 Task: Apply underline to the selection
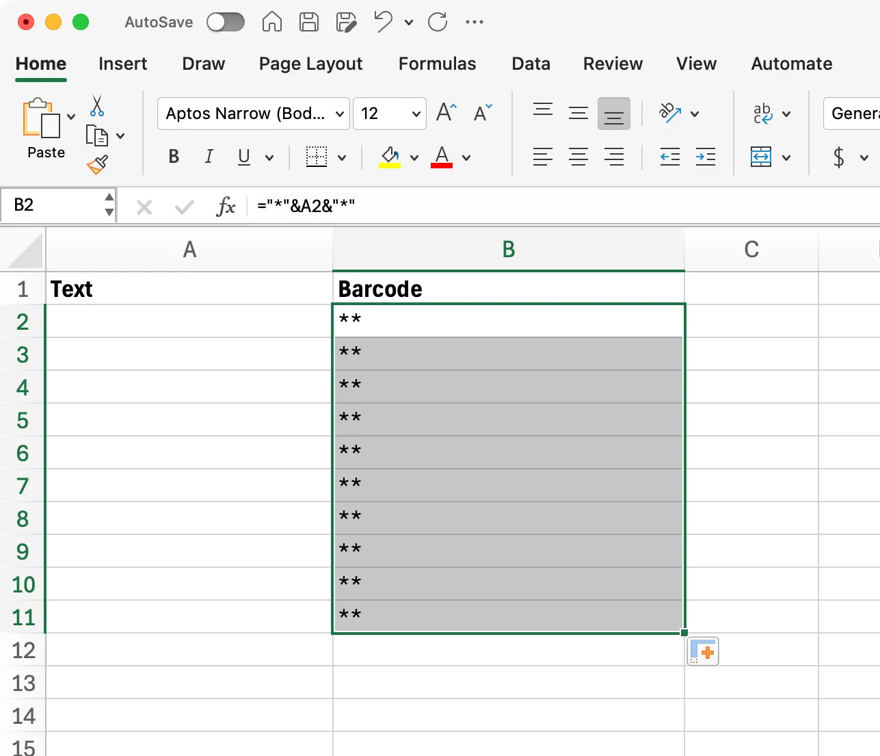click(x=244, y=157)
